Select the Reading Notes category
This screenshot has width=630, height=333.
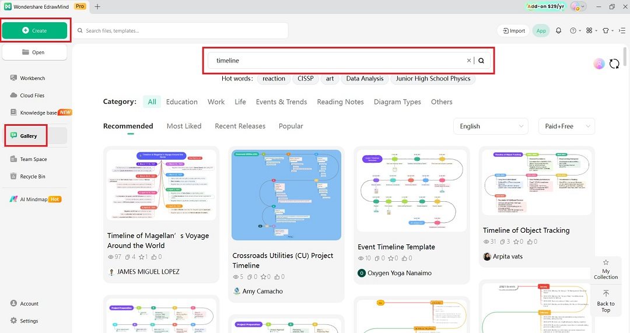(x=340, y=102)
